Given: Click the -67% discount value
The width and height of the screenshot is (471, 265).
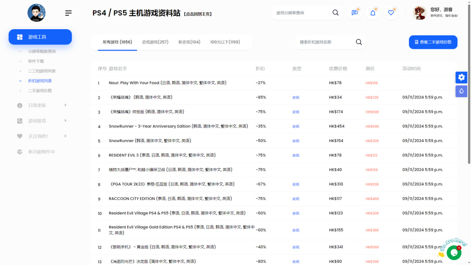Looking at the screenshot, I should click(261, 184).
